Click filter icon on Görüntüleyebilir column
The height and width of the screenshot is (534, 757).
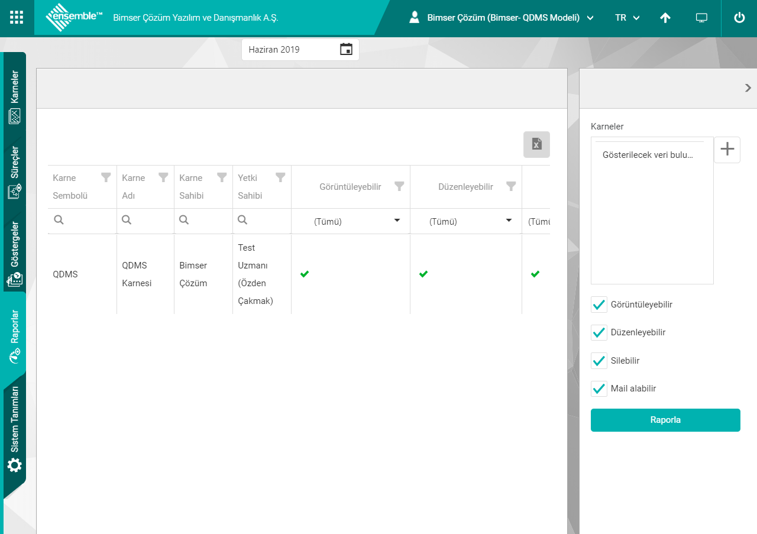[x=399, y=186]
